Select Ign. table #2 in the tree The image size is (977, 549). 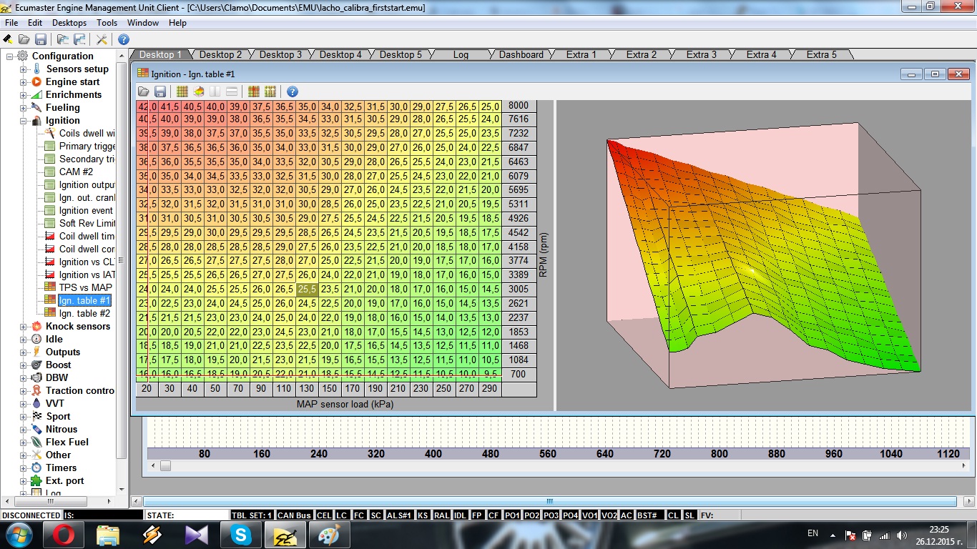tap(84, 313)
